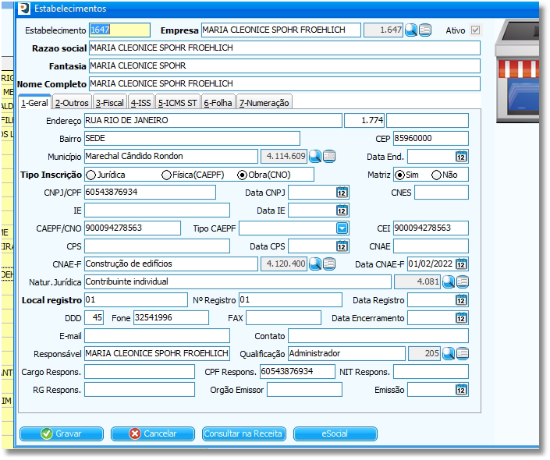
Task: Click the CAEPF/CNO field
Action: coord(133,228)
